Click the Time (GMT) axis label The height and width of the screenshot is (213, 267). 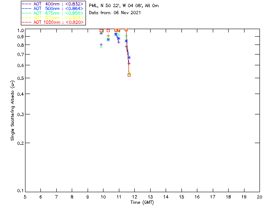[142, 203]
